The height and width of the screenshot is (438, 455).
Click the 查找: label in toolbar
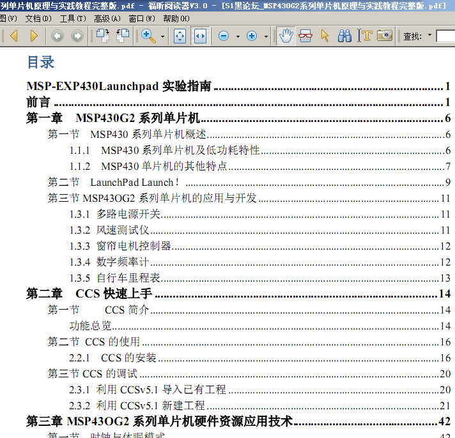412,36
